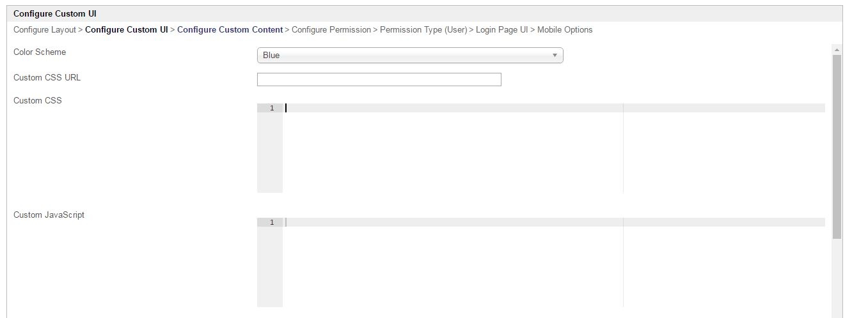852x318 pixels.
Task: Jump to Configure Permission breadcrumb step
Action: [x=331, y=30]
